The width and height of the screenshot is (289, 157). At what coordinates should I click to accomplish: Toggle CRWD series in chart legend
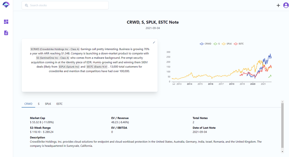205,44
